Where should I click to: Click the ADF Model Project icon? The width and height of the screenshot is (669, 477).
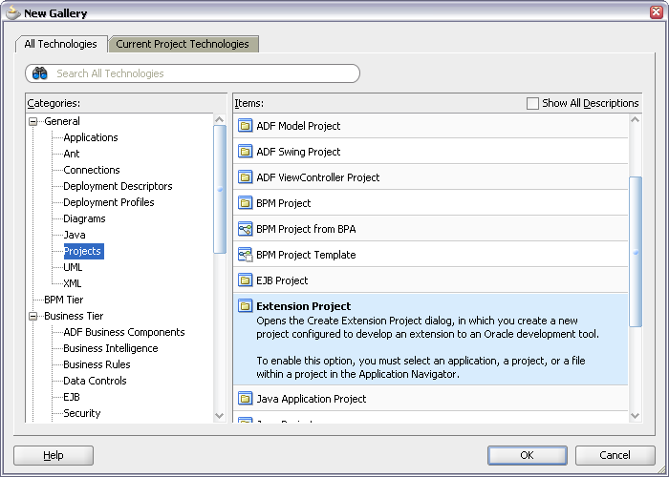(245, 126)
